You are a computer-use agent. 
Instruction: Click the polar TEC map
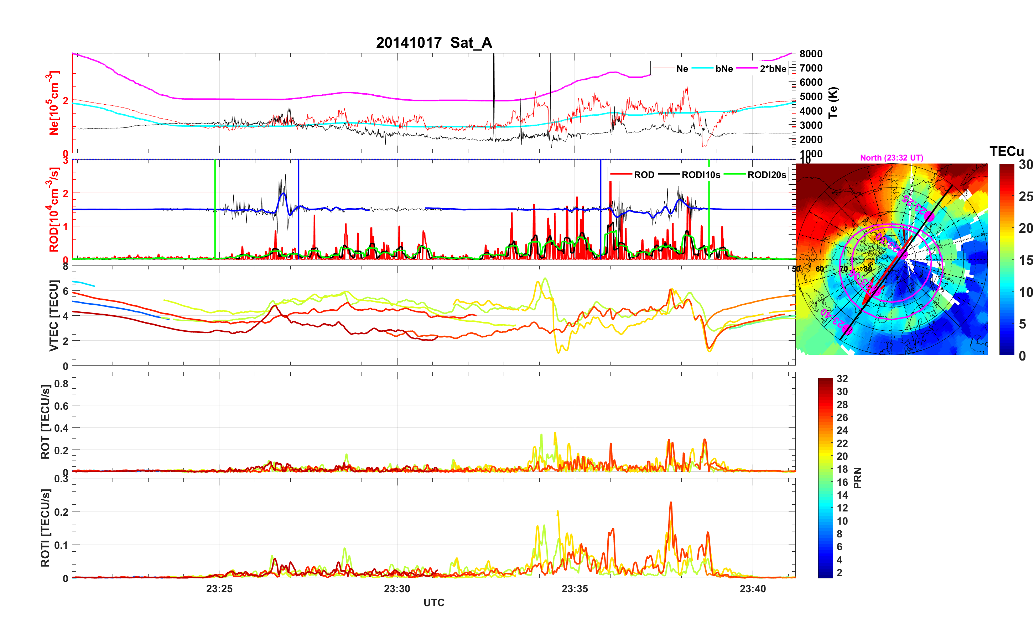(x=891, y=259)
